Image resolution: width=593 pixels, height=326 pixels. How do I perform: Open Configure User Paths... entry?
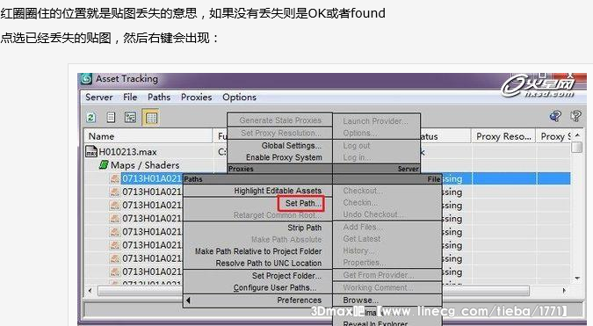click(x=275, y=288)
